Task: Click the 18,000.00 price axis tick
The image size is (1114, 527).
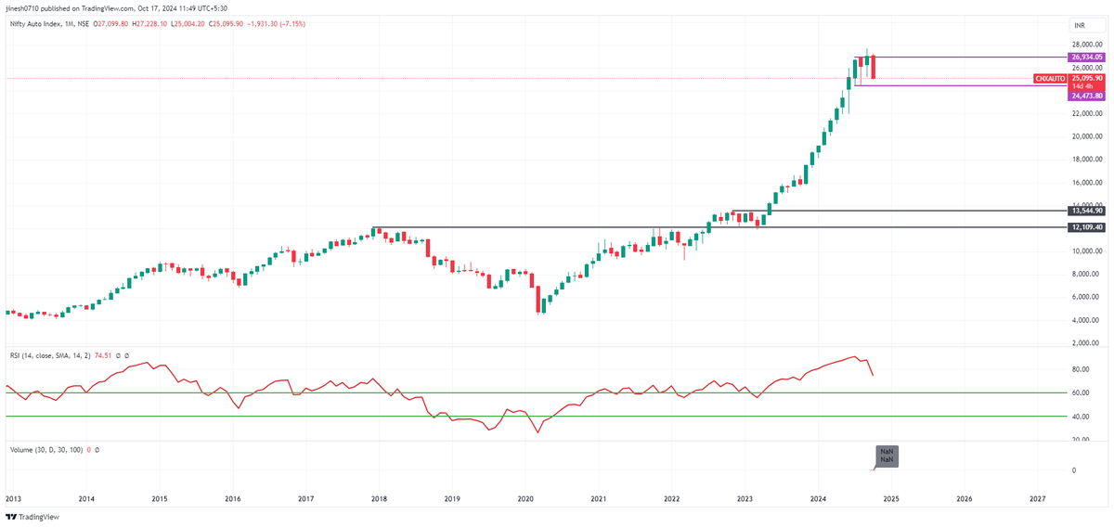Action: pos(1086,160)
